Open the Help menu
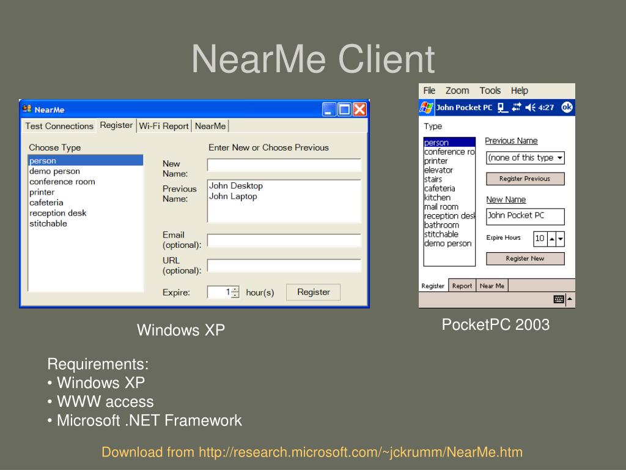 [x=520, y=91]
